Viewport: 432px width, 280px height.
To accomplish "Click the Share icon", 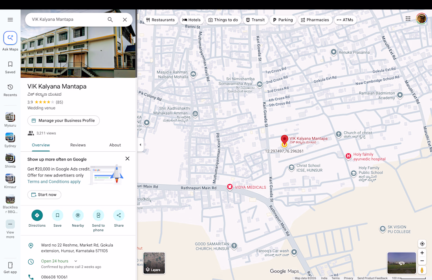I will (x=119, y=215).
